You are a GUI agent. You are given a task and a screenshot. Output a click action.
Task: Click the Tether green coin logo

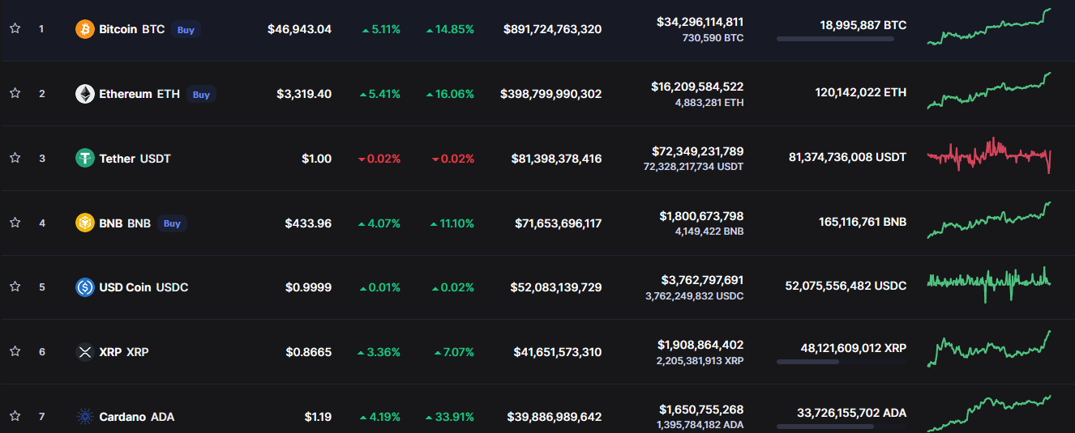84,159
